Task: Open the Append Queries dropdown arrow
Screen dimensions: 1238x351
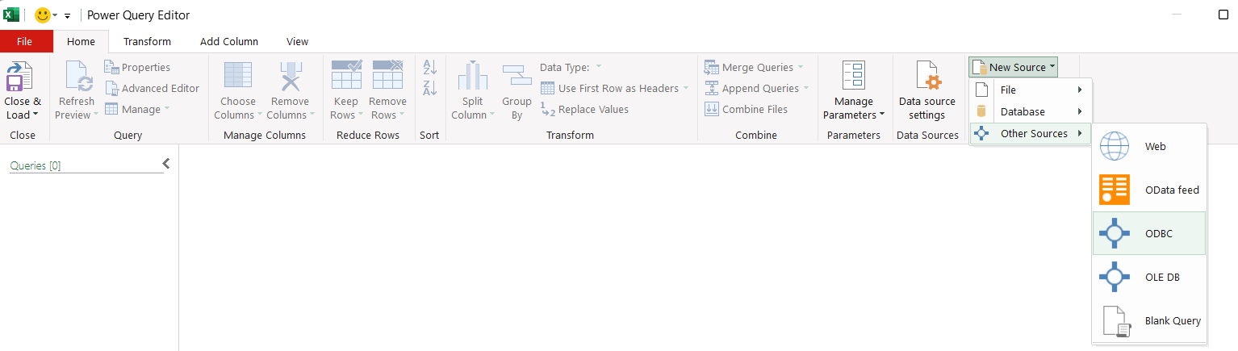Action: [x=805, y=88]
